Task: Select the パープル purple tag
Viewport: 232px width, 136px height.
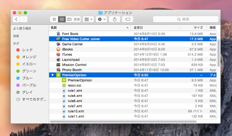Action: coord(26,85)
